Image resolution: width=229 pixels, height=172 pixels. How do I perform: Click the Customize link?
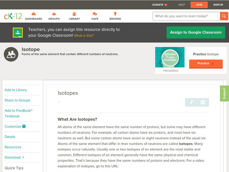tap(13, 126)
